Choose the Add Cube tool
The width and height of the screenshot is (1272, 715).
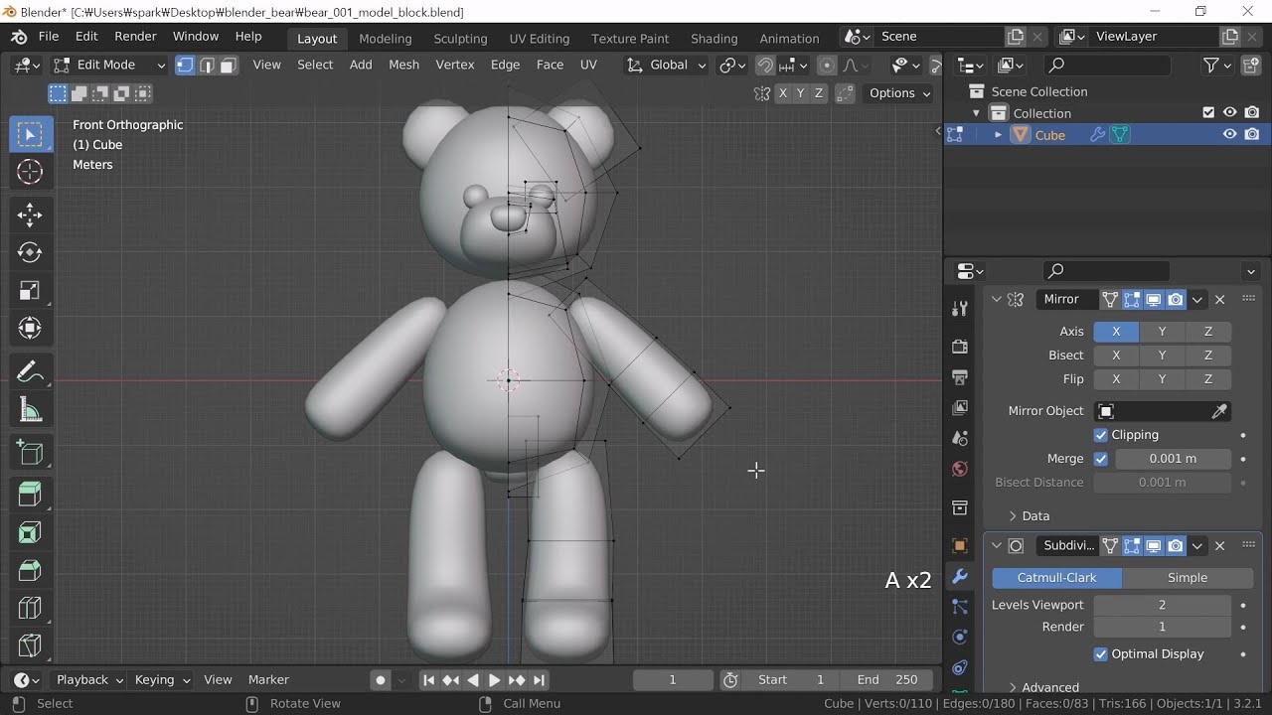click(x=30, y=453)
